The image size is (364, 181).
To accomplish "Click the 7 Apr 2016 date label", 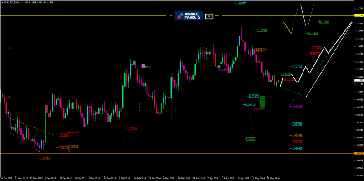I will pyautogui.click(x=213, y=179).
